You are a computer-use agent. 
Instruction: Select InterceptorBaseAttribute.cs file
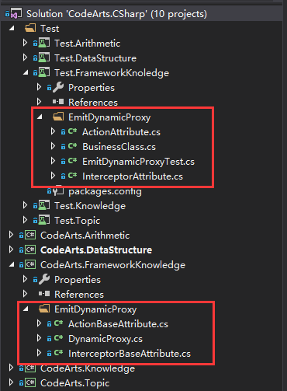[130, 354]
